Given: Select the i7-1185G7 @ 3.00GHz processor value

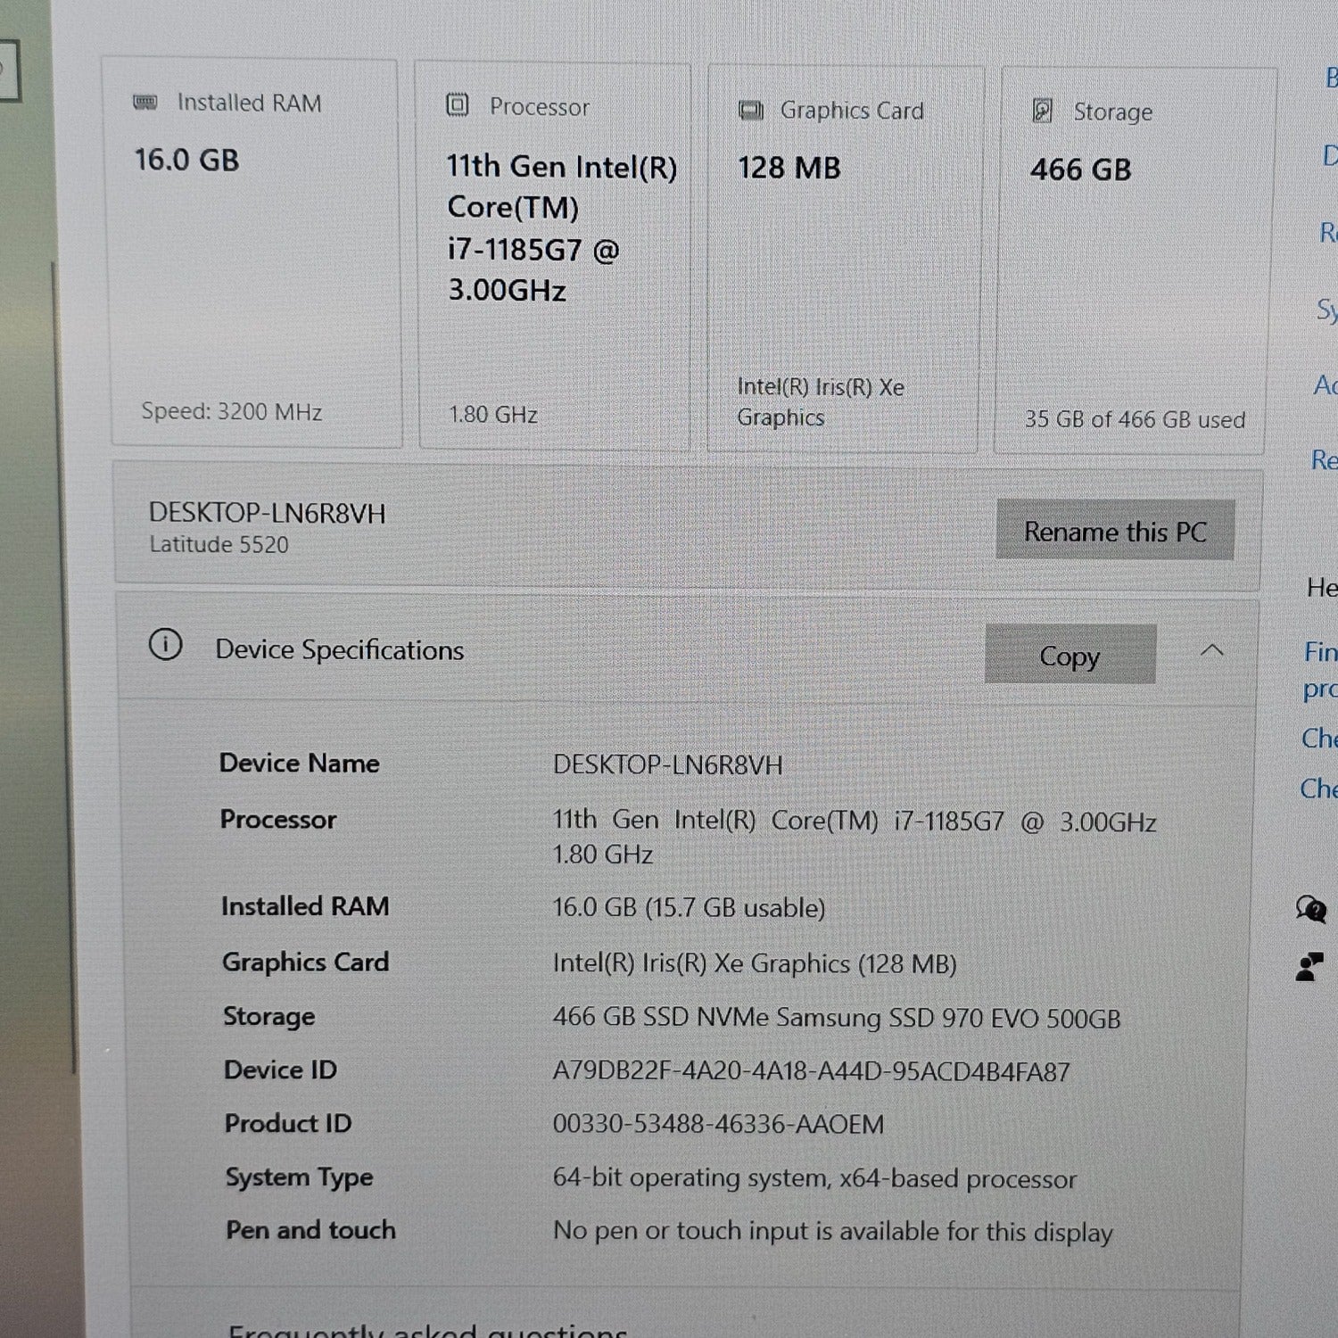Looking at the screenshot, I should pos(854,837).
